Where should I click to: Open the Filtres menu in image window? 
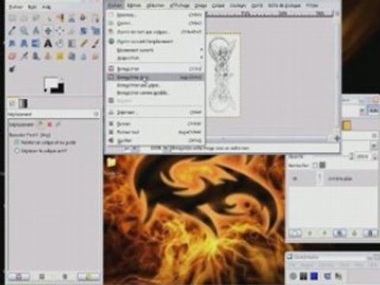click(312, 6)
